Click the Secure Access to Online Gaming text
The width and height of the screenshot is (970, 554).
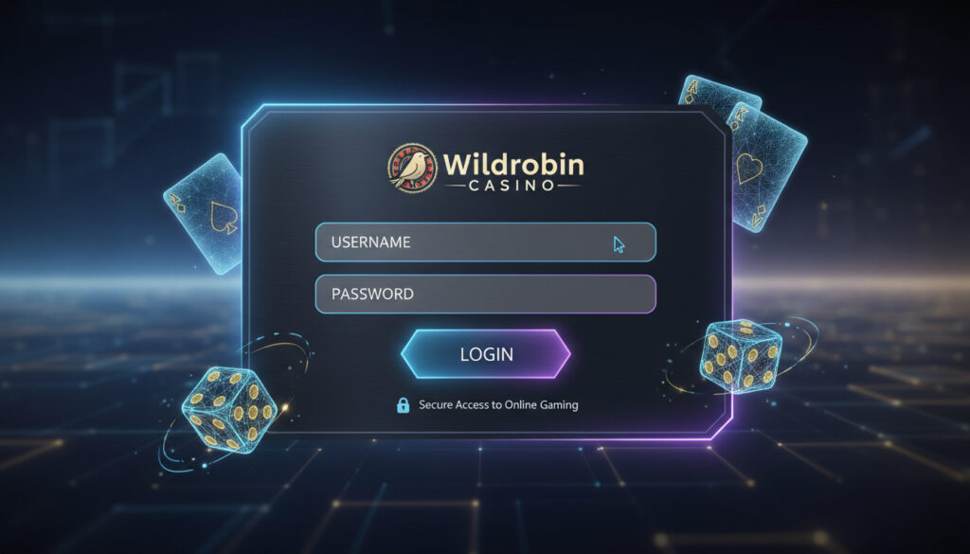coord(498,405)
